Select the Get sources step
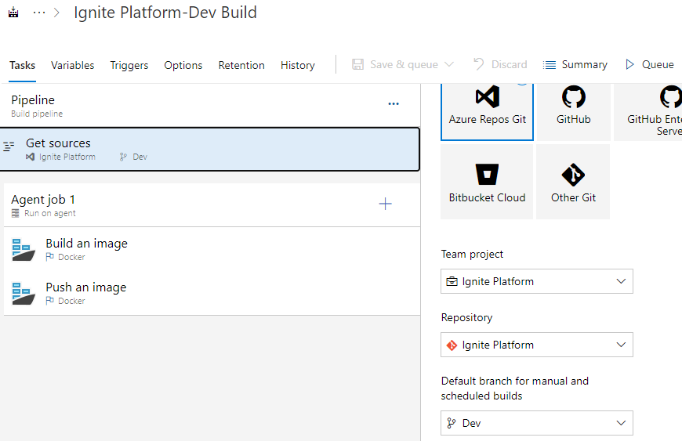This screenshot has width=682, height=441. pyautogui.click(x=209, y=149)
